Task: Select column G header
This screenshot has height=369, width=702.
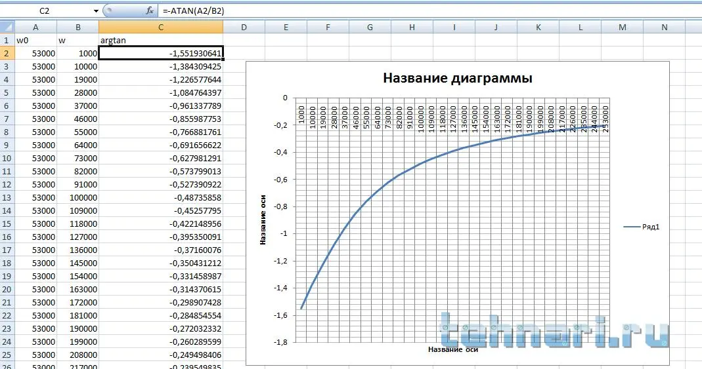Action: coord(370,28)
